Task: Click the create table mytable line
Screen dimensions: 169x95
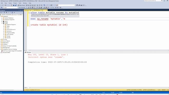Action: [49, 25]
